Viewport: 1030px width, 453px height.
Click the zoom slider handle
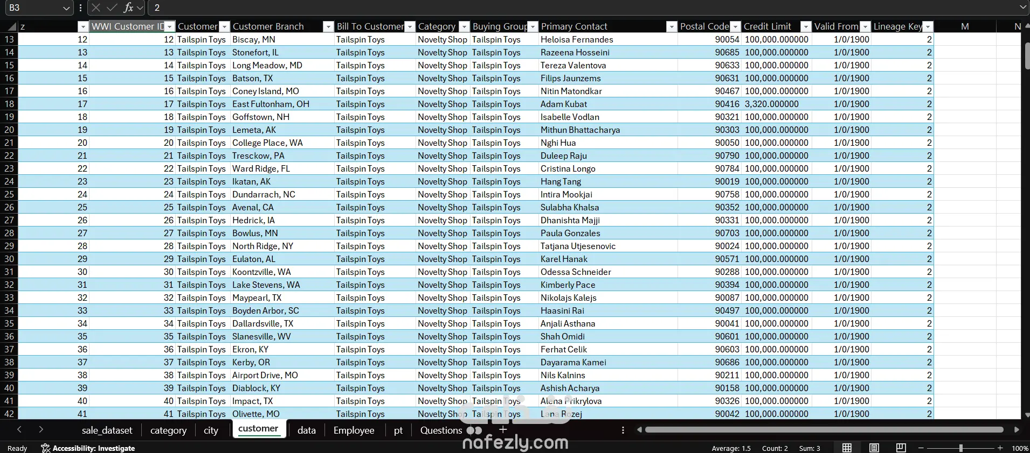[x=960, y=448]
